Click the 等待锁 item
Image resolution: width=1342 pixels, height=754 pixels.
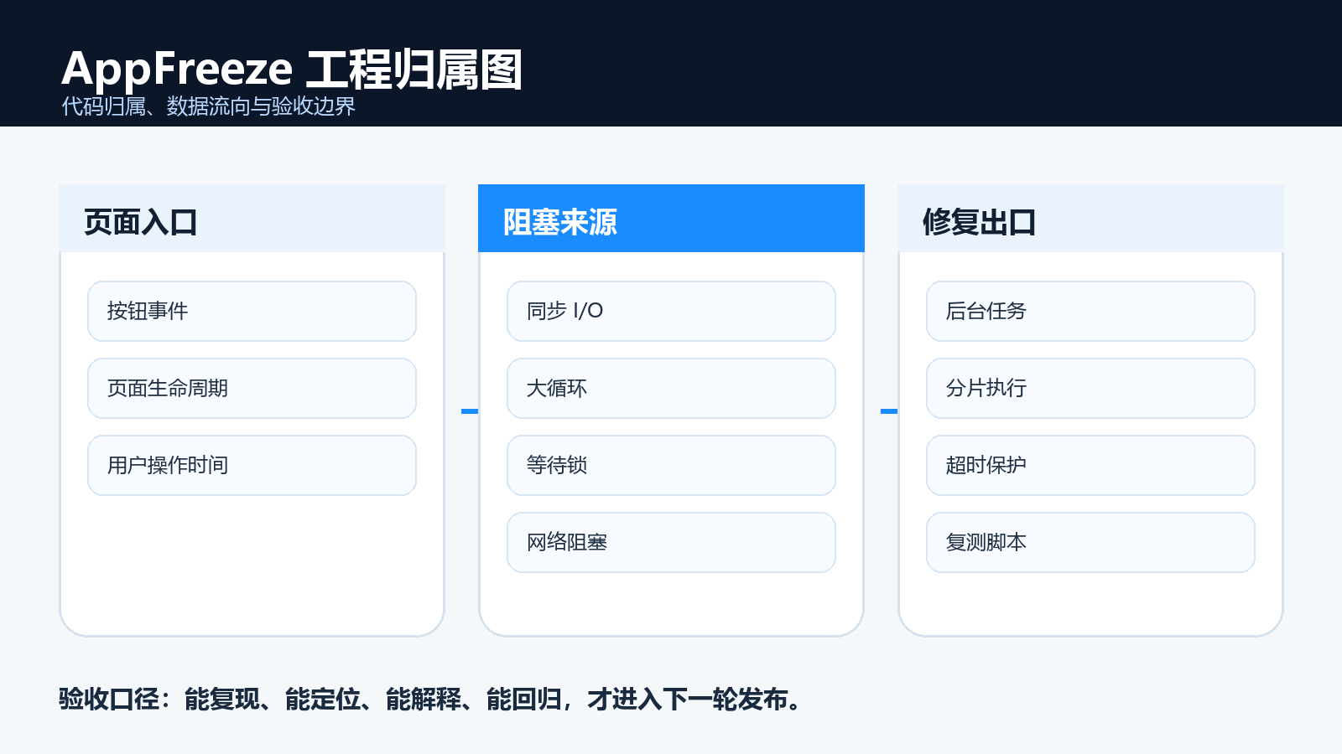point(671,466)
